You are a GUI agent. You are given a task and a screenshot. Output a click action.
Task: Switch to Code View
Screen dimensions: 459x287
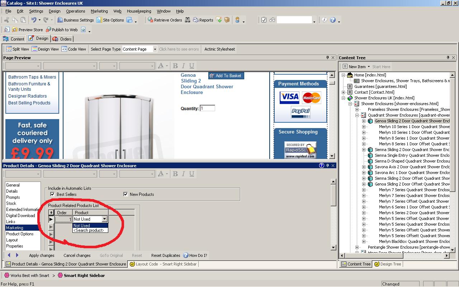click(74, 49)
